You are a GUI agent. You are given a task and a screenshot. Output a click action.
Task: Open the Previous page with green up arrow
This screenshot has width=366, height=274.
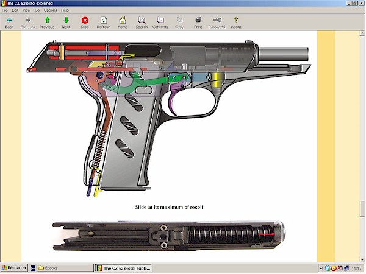click(x=47, y=23)
